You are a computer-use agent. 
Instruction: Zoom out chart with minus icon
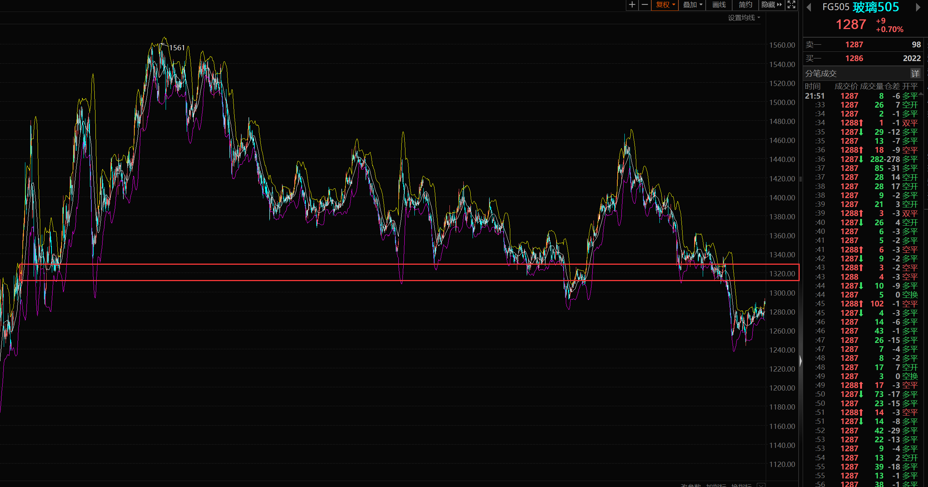[x=645, y=5]
